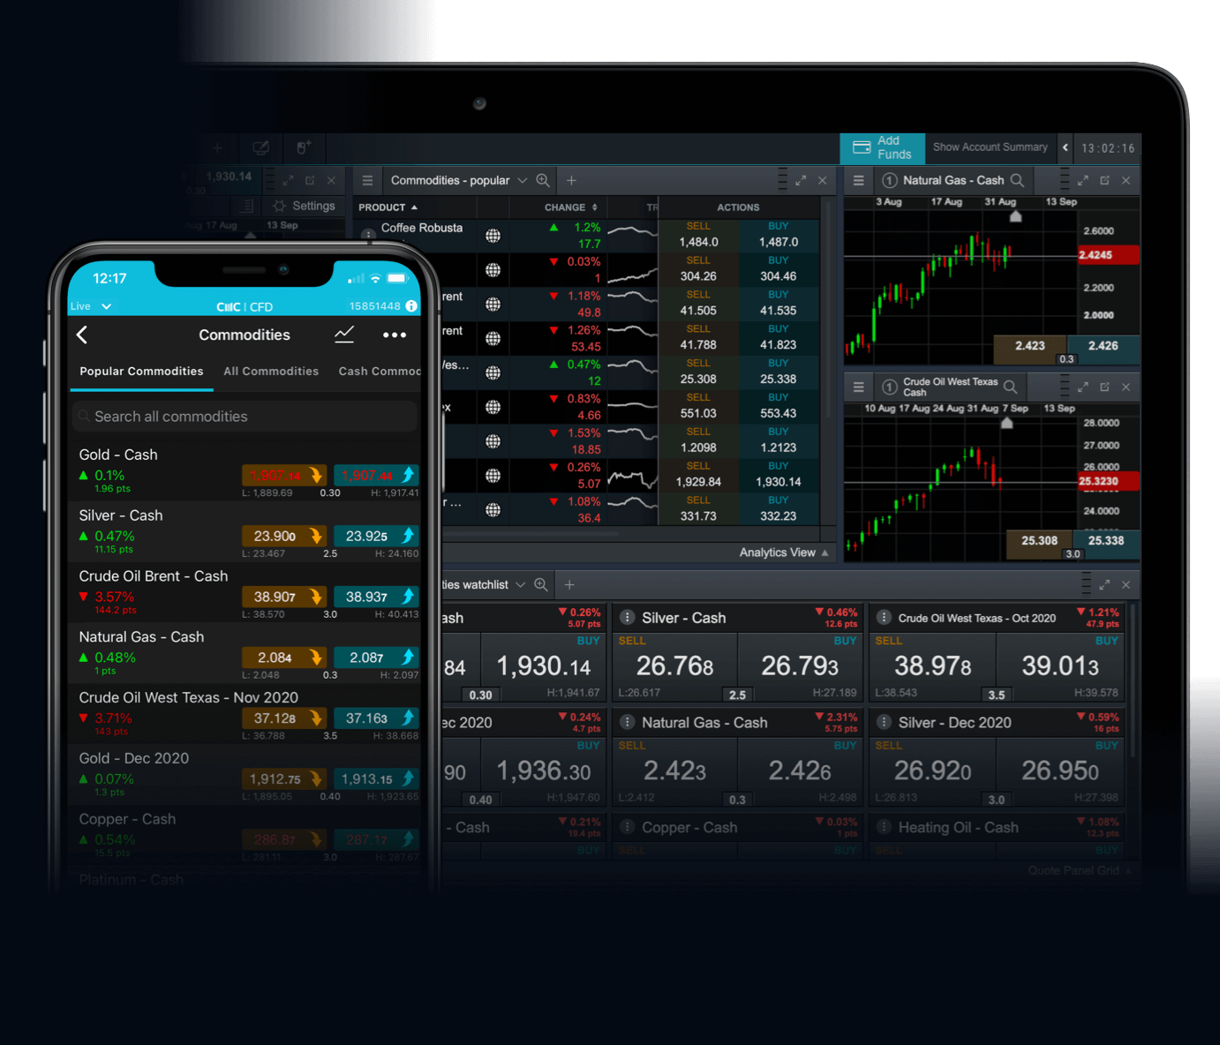Collapse the account summary with the left chevron
The width and height of the screenshot is (1220, 1045).
click(x=1066, y=147)
